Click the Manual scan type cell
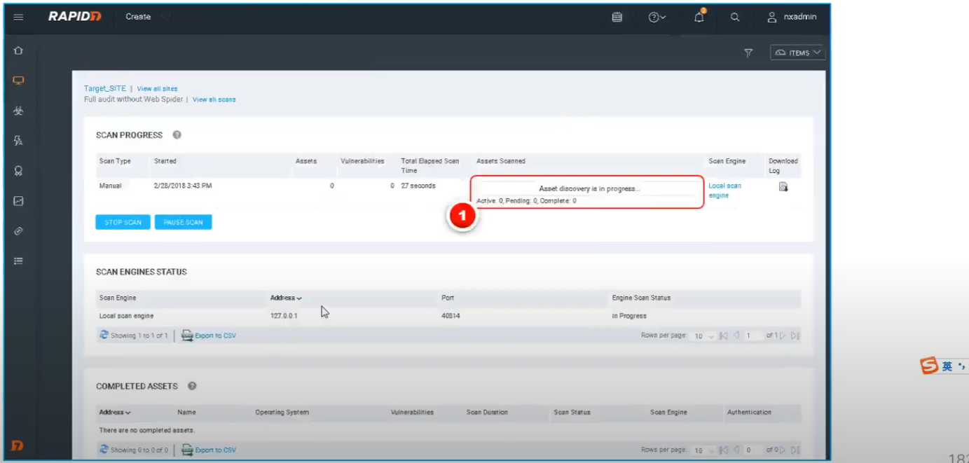 110,186
